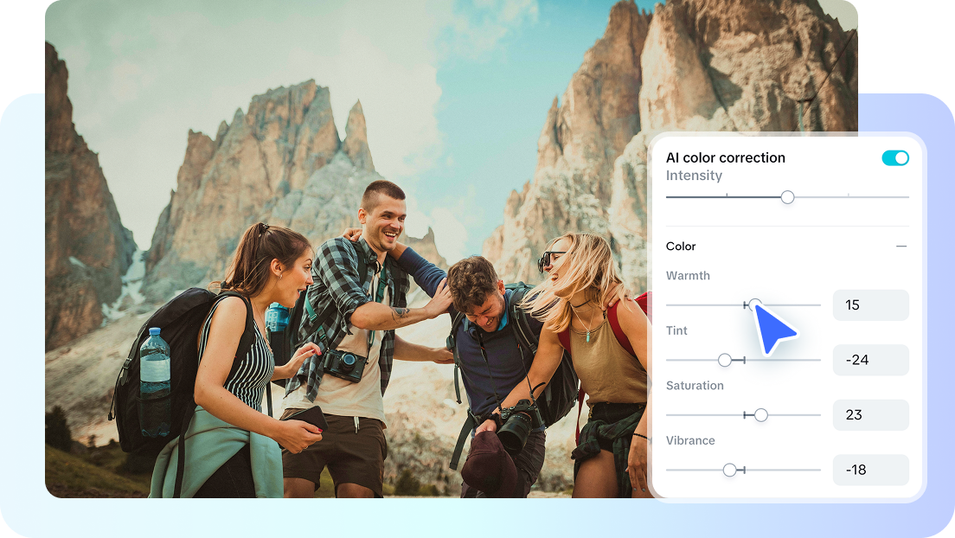Click the Warmth value field showing 15

point(870,304)
